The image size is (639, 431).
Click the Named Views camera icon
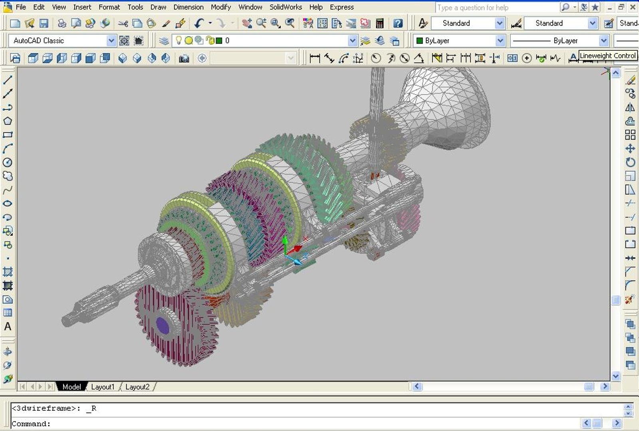pyautogui.click(x=184, y=58)
